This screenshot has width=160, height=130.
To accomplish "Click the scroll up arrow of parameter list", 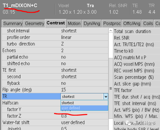I will click(x=111, y=30).
